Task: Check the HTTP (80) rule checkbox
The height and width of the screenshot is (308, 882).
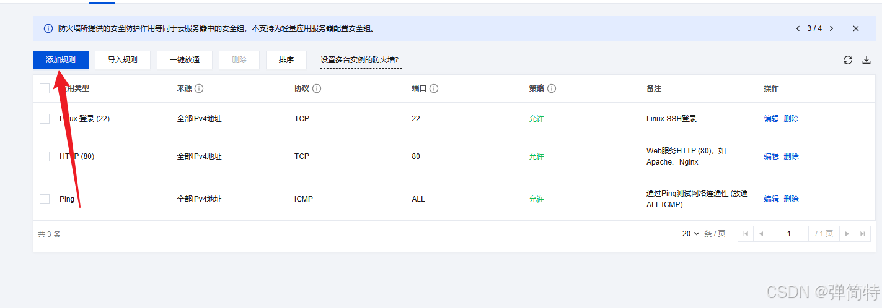Action: 45,156
